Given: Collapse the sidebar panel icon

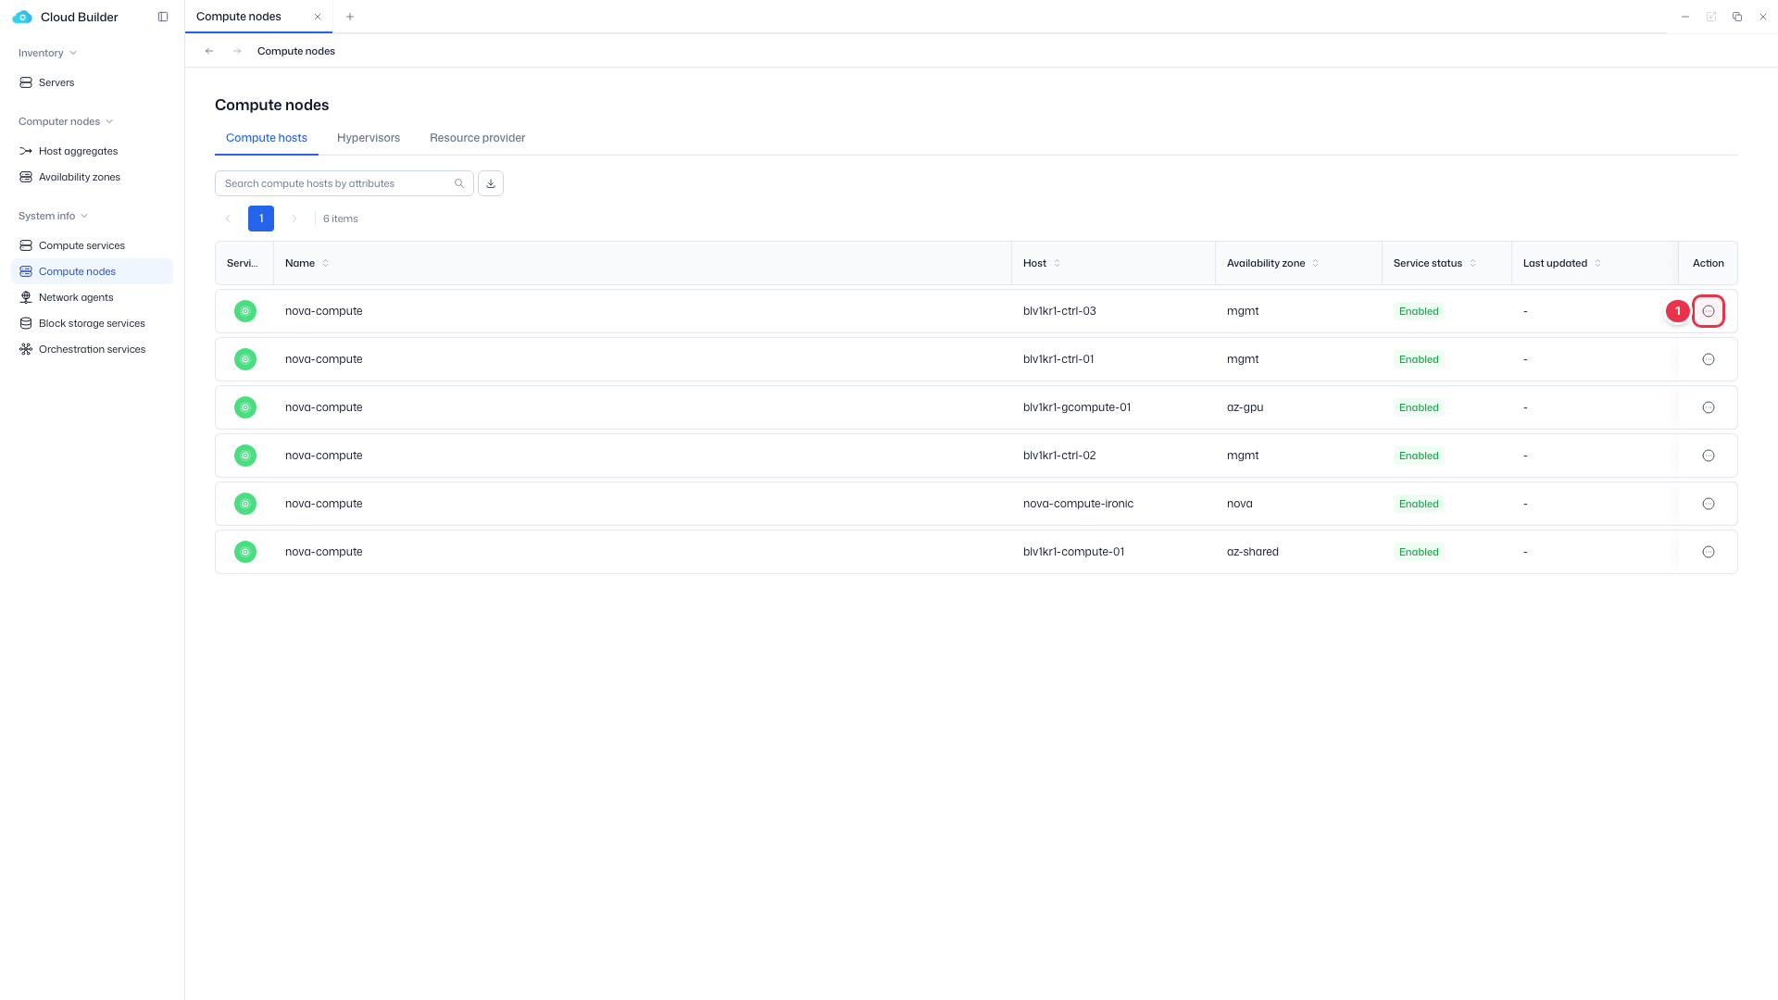Looking at the screenshot, I should (163, 17).
